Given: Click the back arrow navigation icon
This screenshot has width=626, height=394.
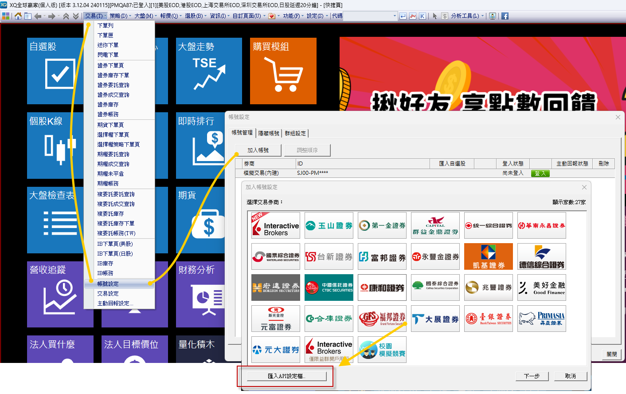Looking at the screenshot, I should [38, 16].
